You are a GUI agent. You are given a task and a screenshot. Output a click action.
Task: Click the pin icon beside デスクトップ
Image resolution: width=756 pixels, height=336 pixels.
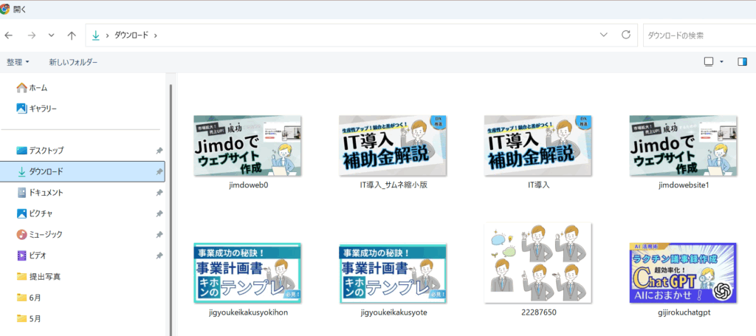pyautogui.click(x=159, y=151)
